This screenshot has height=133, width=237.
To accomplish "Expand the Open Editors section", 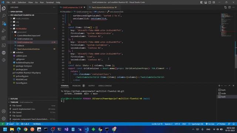I will click(x=33, y=11).
